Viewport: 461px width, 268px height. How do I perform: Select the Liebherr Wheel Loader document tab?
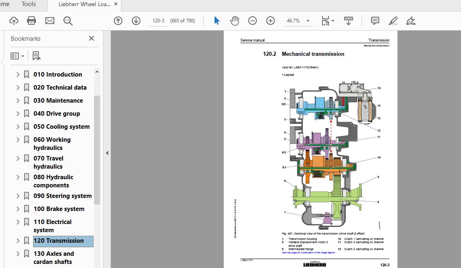click(84, 4)
